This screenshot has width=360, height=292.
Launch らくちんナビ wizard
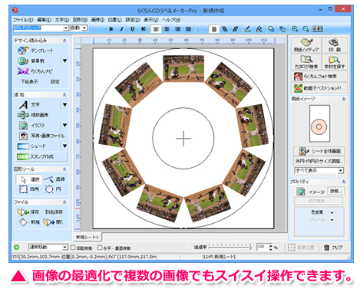click(35, 71)
